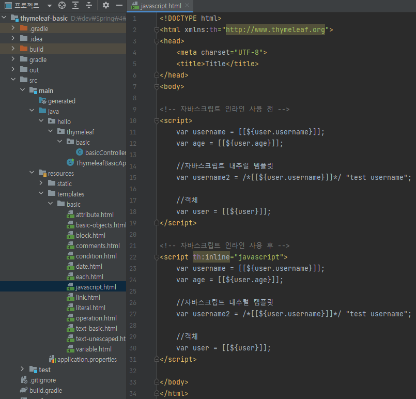Open basic-objects.html in the tree
This screenshot has width=416, height=399.
coord(101,225)
